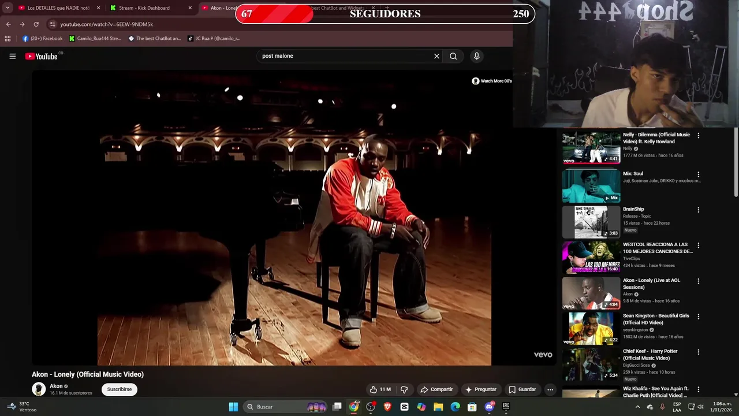The width and height of the screenshot is (739, 416).
Task: Clear the search box with the X
Action: [x=436, y=56]
